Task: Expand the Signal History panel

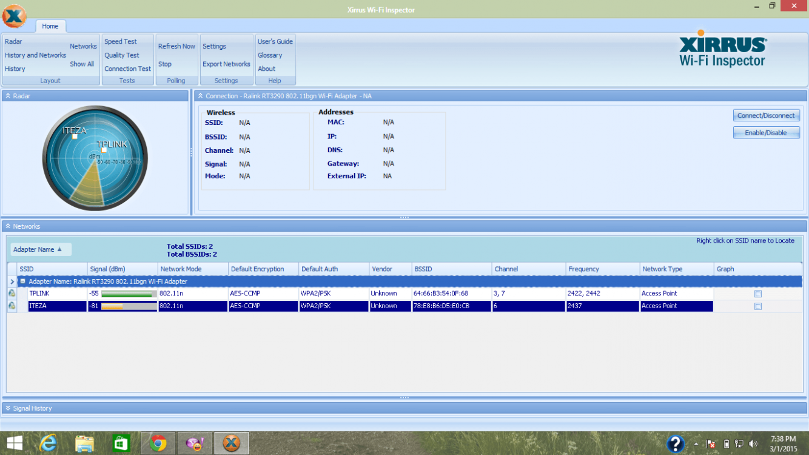Action: 8,408
